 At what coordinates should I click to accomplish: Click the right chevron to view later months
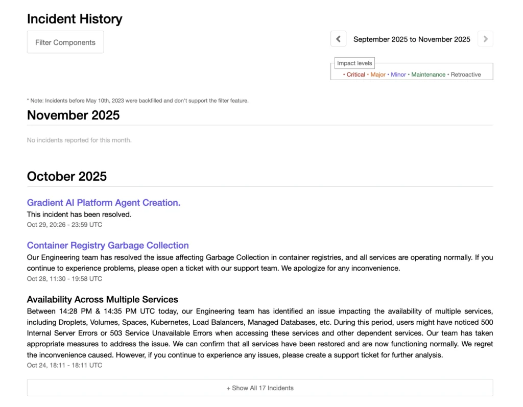click(485, 38)
